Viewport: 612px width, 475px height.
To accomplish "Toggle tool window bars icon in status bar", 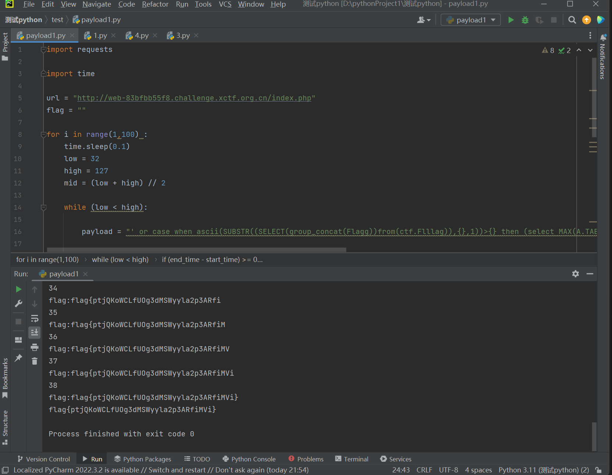I will (x=5, y=470).
